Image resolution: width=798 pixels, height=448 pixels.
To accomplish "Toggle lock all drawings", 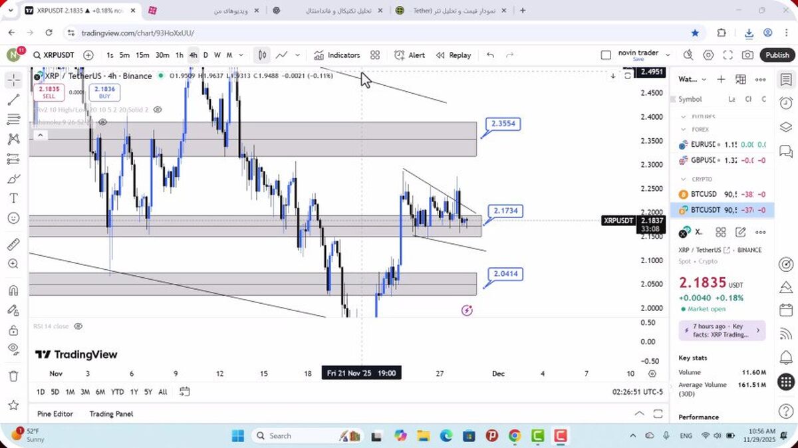I will coord(13,330).
